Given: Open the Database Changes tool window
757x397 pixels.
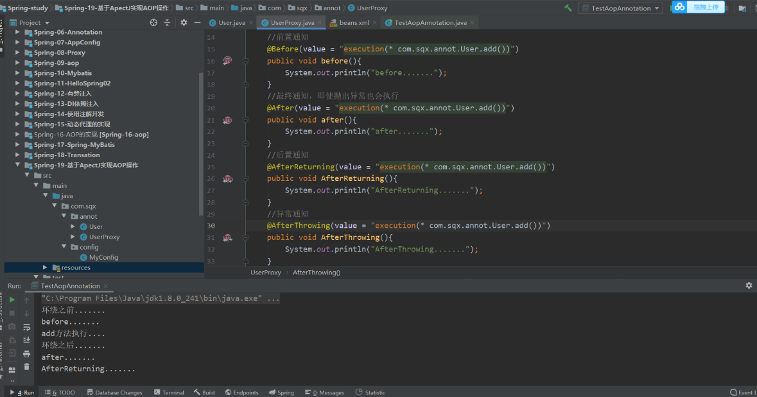Looking at the screenshot, I should (x=114, y=392).
